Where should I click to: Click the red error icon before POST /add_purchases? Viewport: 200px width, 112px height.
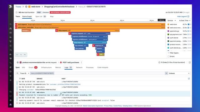click(61, 62)
